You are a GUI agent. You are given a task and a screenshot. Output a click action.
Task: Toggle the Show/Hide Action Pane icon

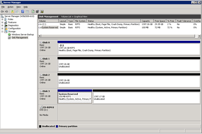(x=27, y=12)
